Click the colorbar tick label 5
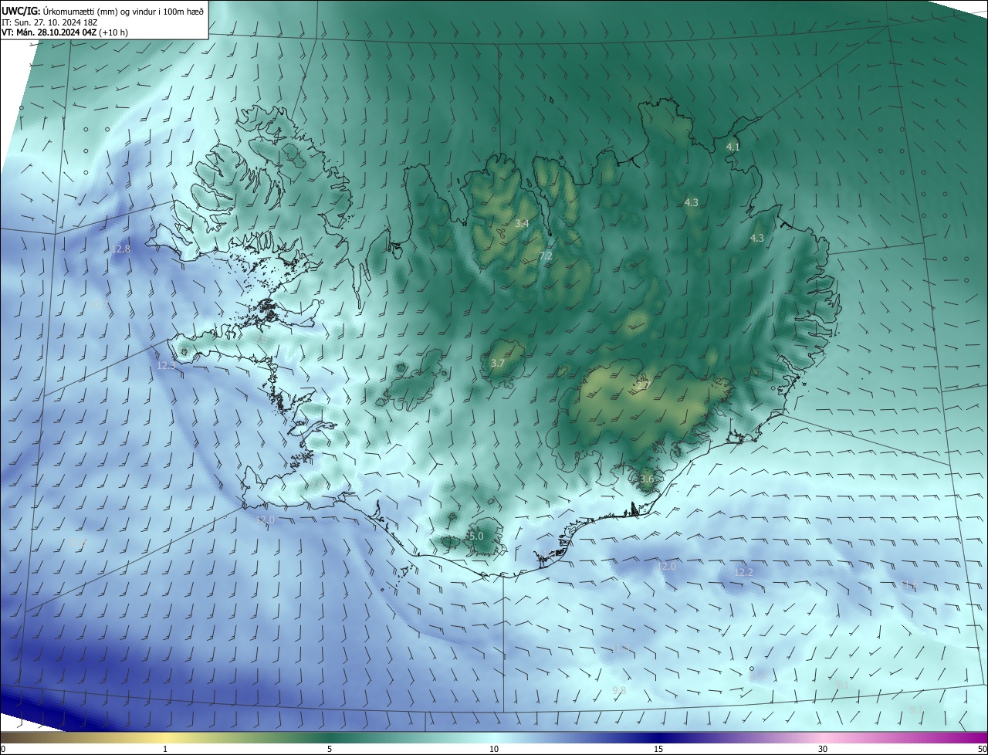988x755 pixels. [330, 749]
